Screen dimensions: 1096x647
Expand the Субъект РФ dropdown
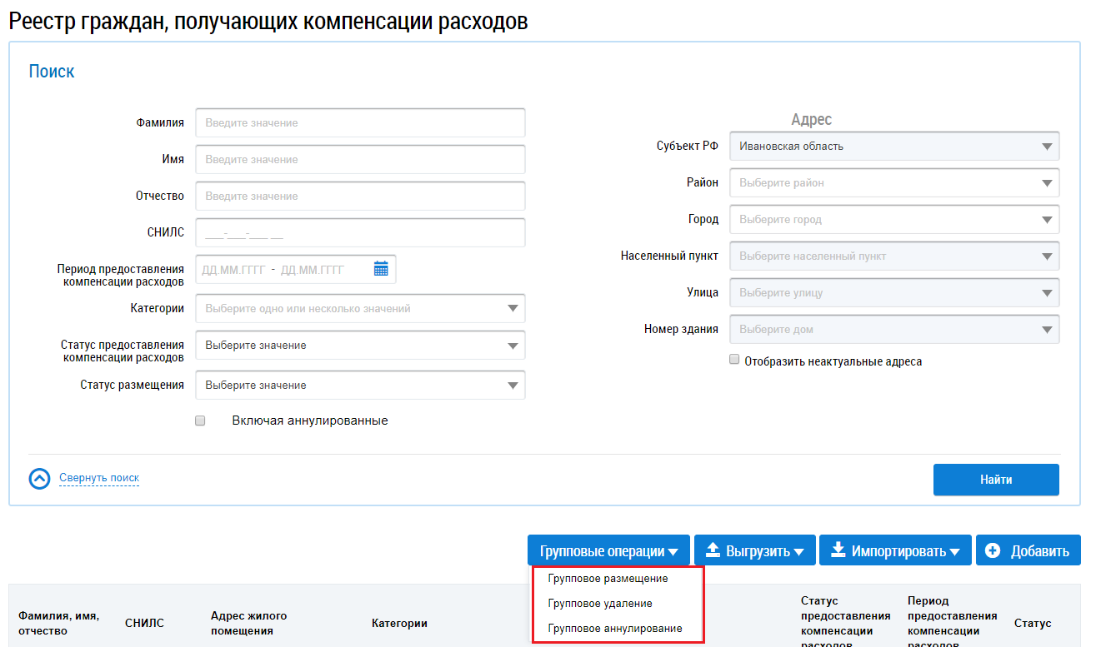click(x=893, y=147)
